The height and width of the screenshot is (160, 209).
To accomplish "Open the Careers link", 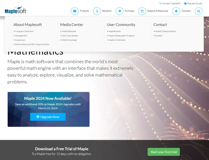I will pos(159,36).
